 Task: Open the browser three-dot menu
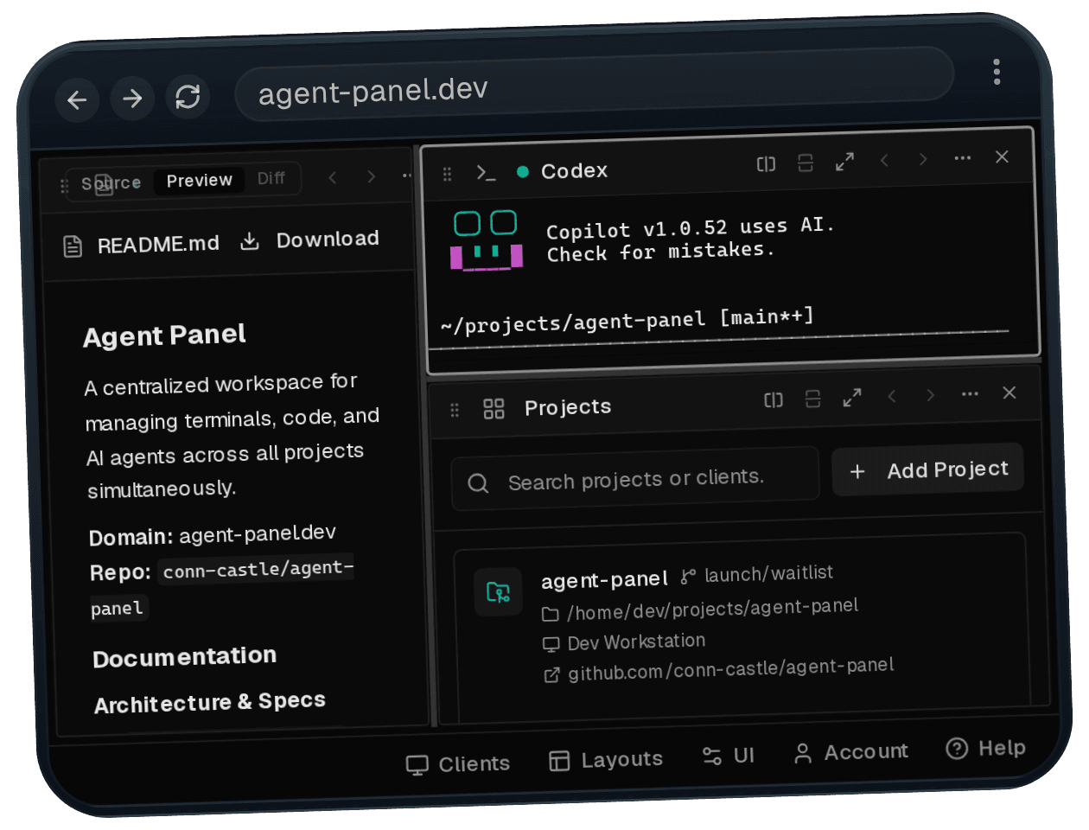click(997, 72)
